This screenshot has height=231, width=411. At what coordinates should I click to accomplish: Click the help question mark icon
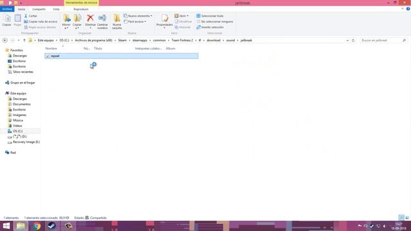pos(408,9)
